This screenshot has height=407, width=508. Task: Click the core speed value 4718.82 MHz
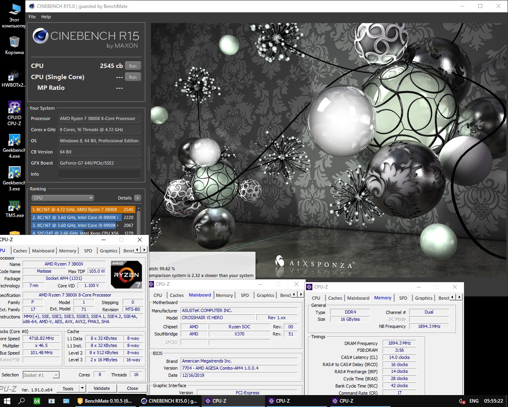click(41, 338)
